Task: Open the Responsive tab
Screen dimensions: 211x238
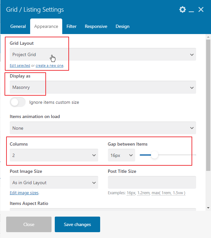Action: click(96, 26)
